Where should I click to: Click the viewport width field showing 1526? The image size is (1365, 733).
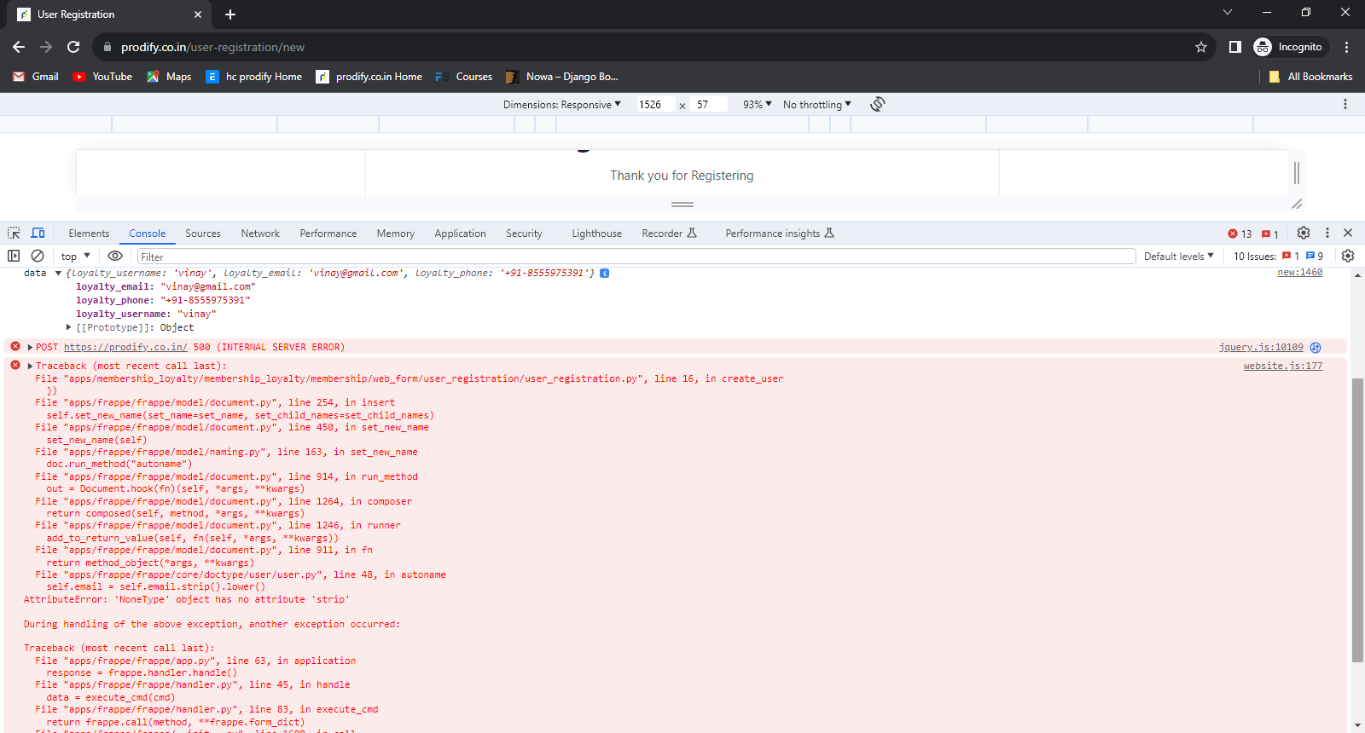(x=655, y=105)
